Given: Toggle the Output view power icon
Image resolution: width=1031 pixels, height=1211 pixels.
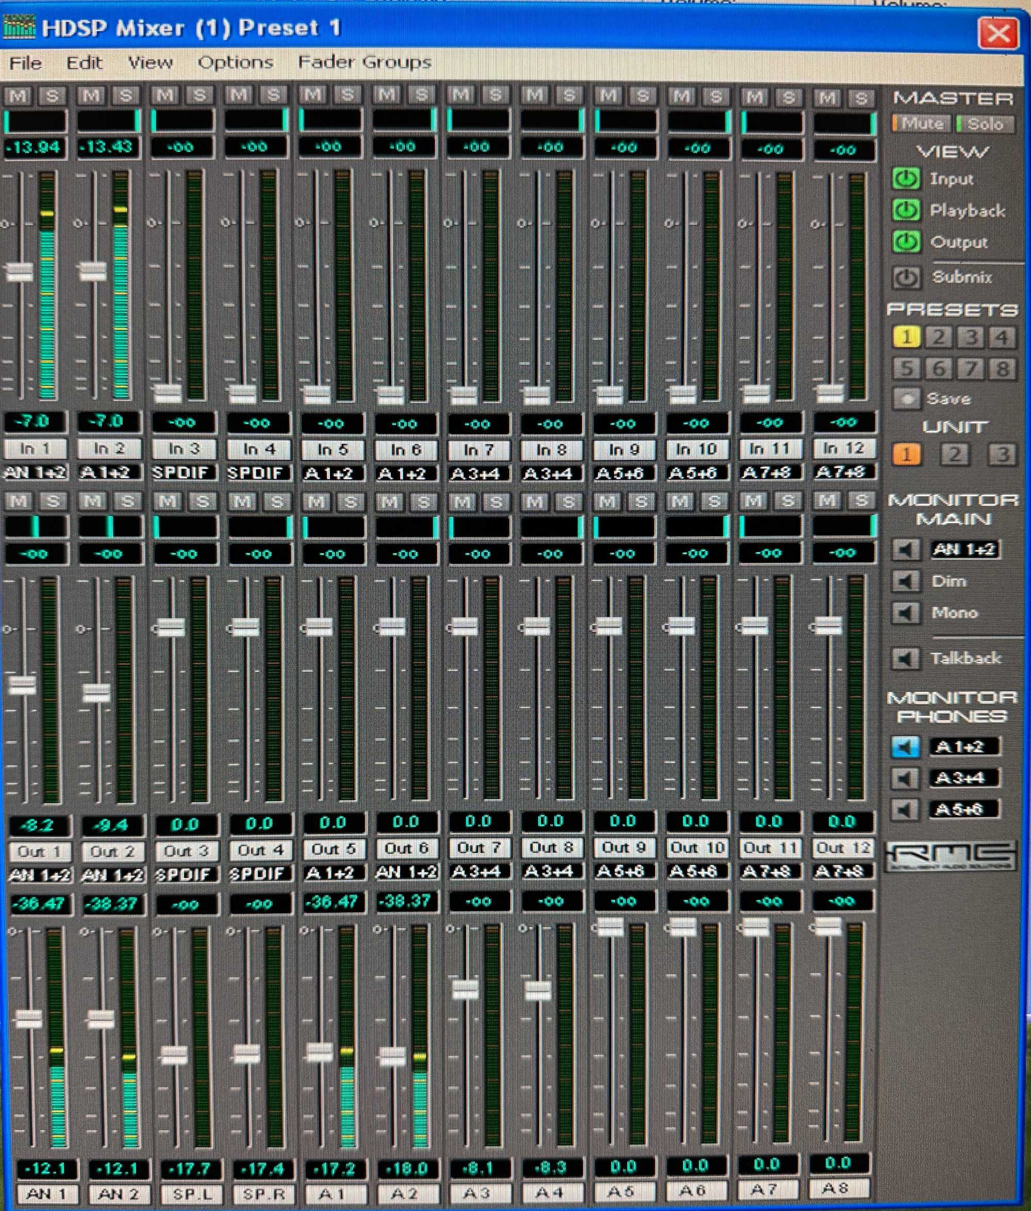Looking at the screenshot, I should 906,242.
